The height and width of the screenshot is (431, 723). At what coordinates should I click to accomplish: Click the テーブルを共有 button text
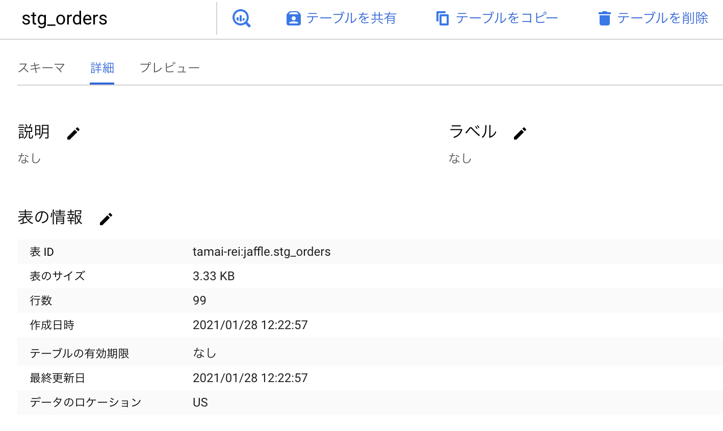351,18
